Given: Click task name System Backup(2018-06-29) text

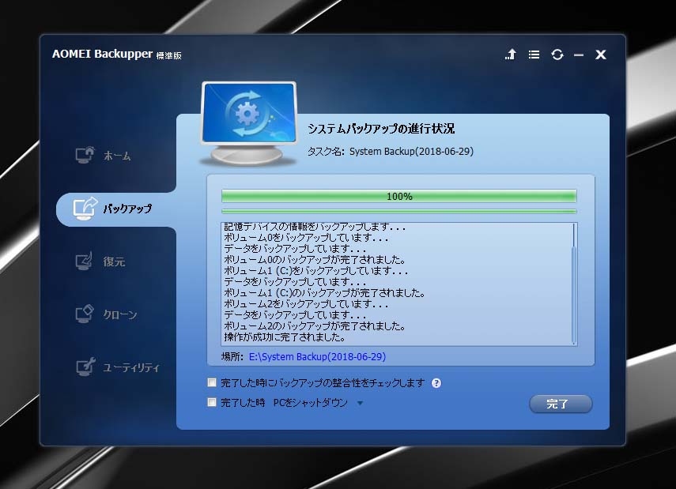Looking at the screenshot, I should pyautogui.click(x=411, y=152).
